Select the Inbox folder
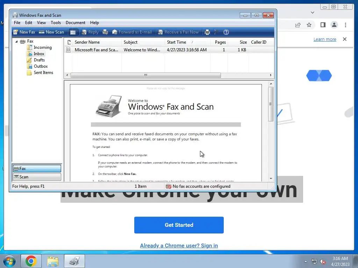This screenshot has width=358, height=268. (39, 54)
